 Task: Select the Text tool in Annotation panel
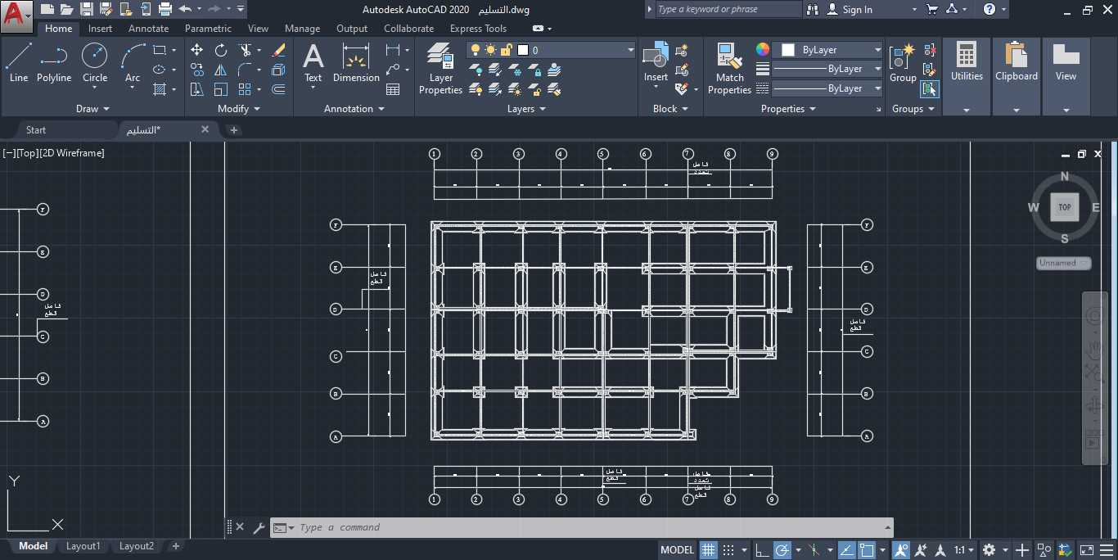(313, 65)
